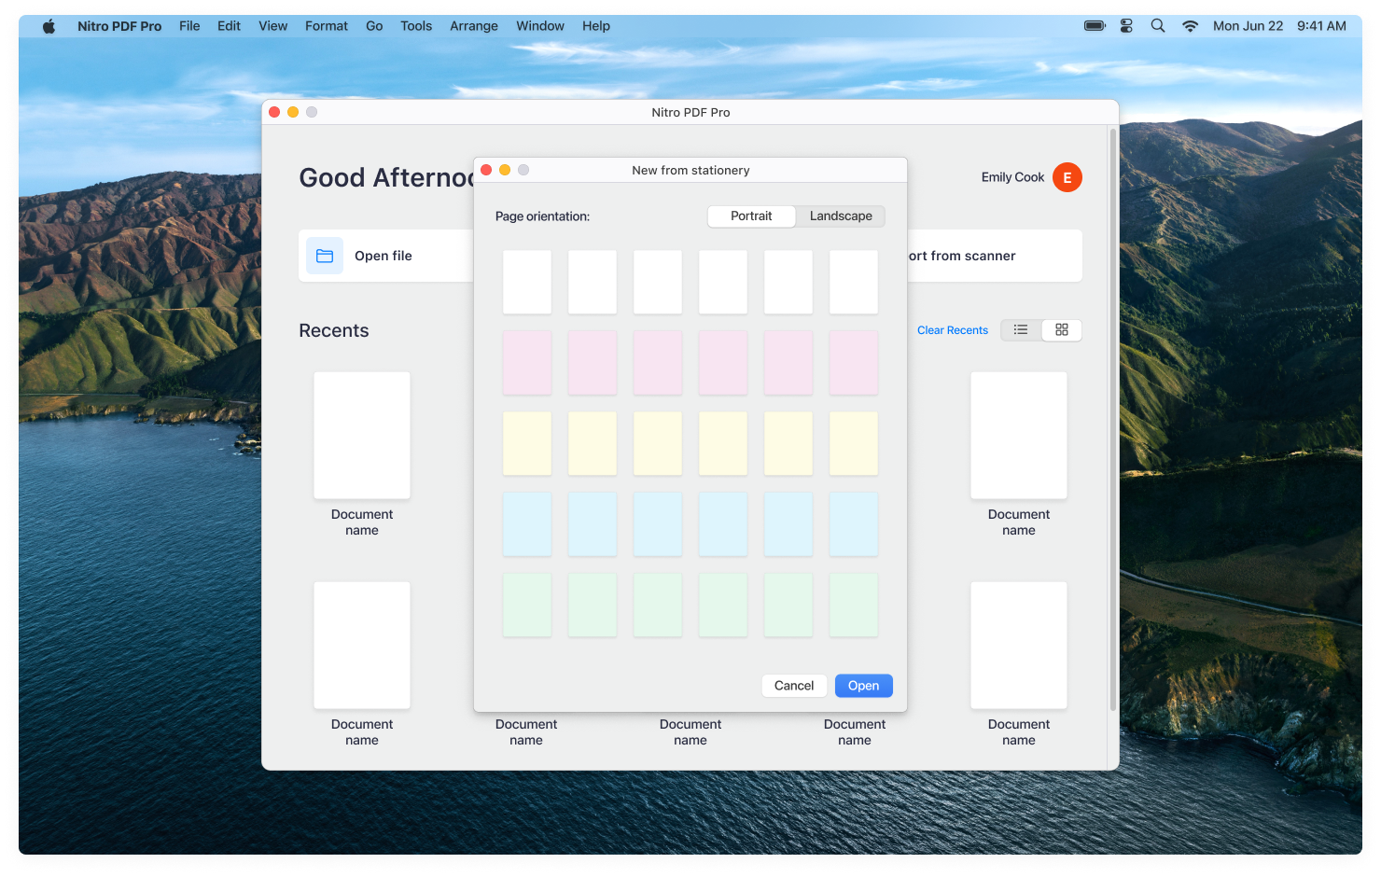Open the Tools menu
1381x877 pixels.
(x=415, y=26)
